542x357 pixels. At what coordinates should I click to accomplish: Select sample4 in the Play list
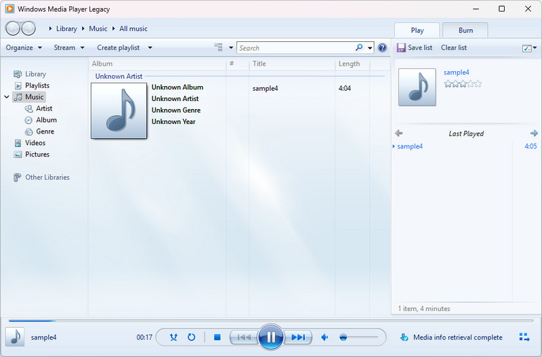pyautogui.click(x=410, y=146)
